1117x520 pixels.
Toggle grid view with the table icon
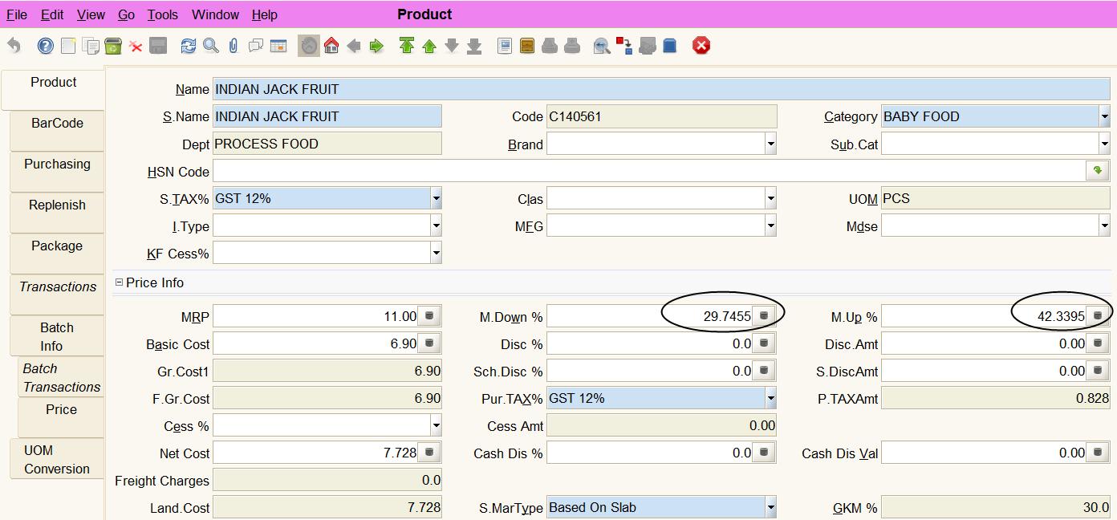pos(278,46)
